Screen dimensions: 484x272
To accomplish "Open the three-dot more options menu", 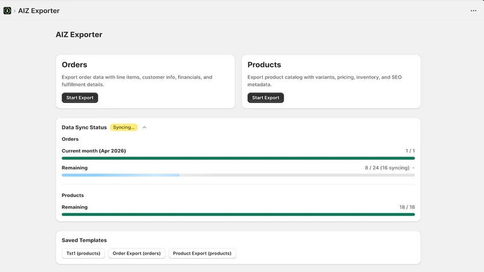I will [x=473, y=11].
